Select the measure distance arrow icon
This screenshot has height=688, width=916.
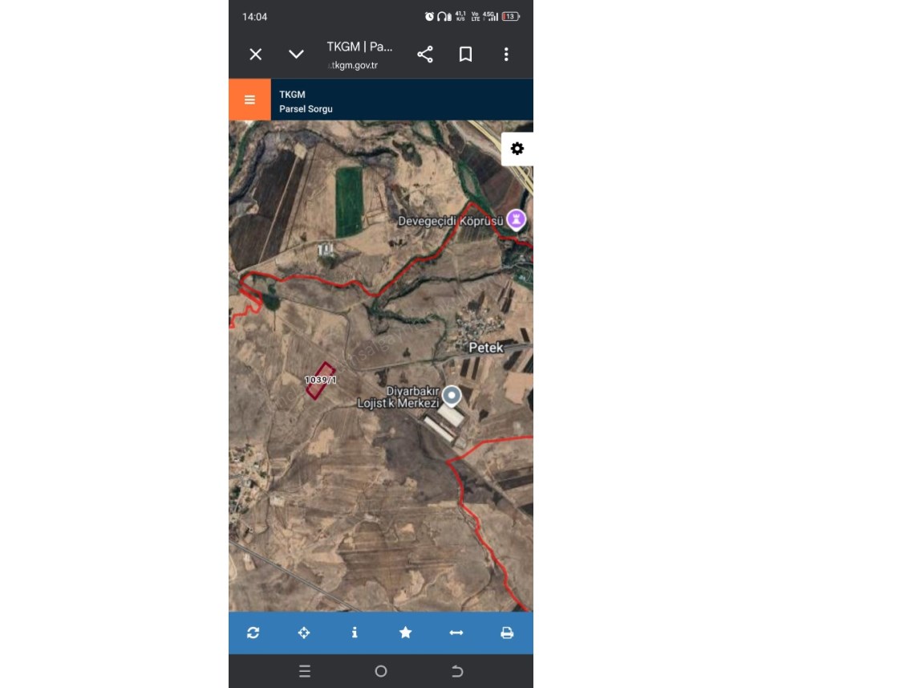(456, 633)
